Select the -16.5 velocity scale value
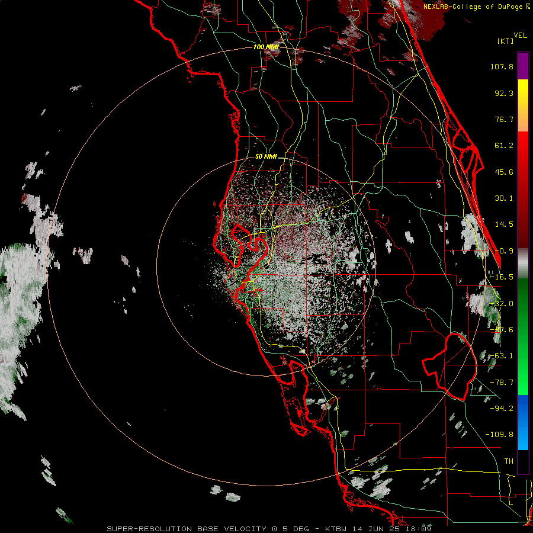The image size is (533, 533). pos(502,277)
